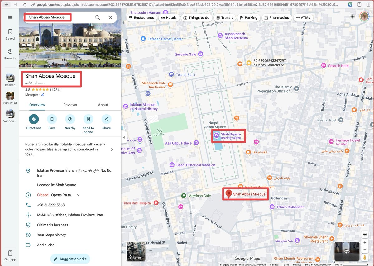Viewport: 374px width, 266px height.
Task: Click the mosque header photo
Action: pyautogui.click(x=70, y=46)
